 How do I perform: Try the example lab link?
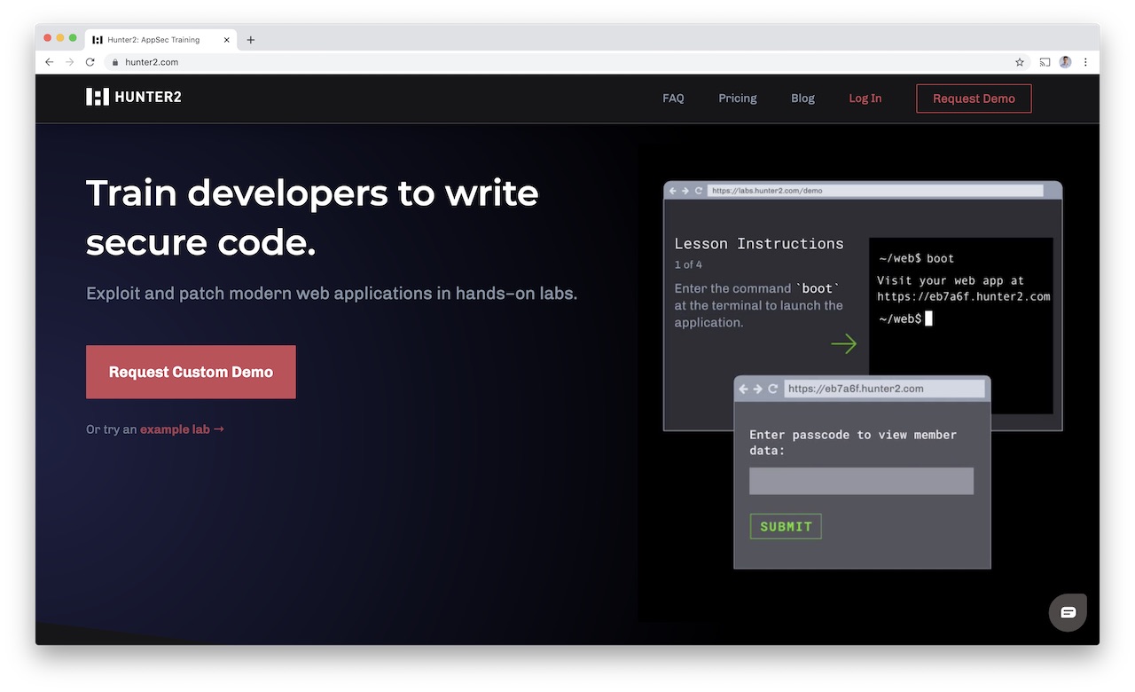tap(181, 429)
